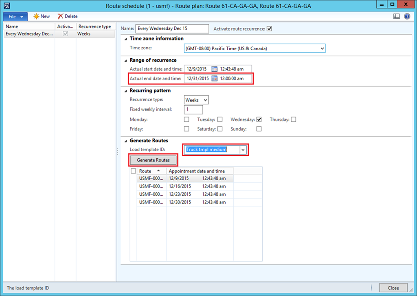Click the Close button at bottom
This screenshot has width=417, height=296.
coord(393,288)
